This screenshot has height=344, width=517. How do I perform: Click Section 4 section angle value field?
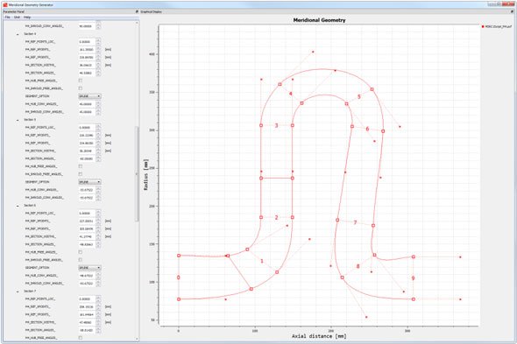(x=87, y=73)
